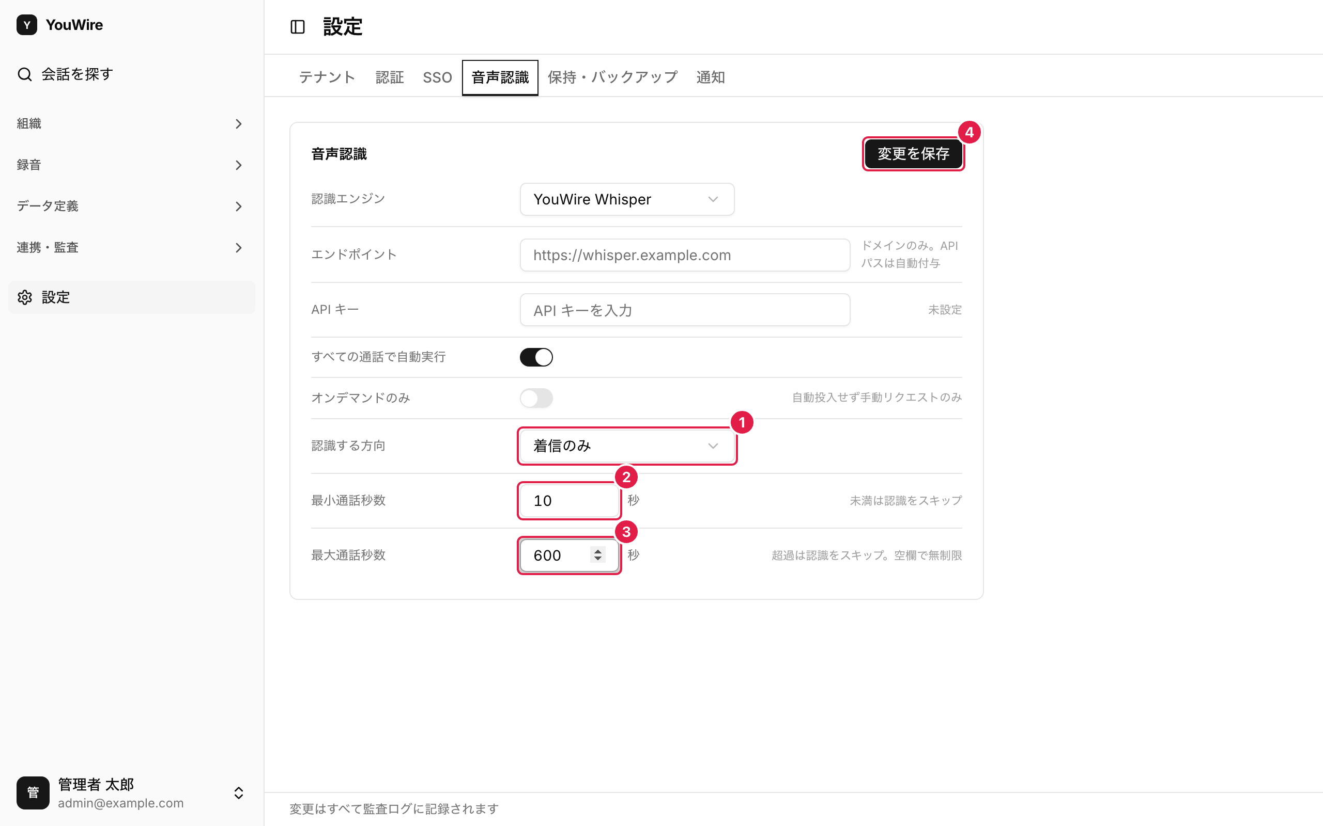
Task: Toggle the sidebar panel icon
Action: point(297,27)
